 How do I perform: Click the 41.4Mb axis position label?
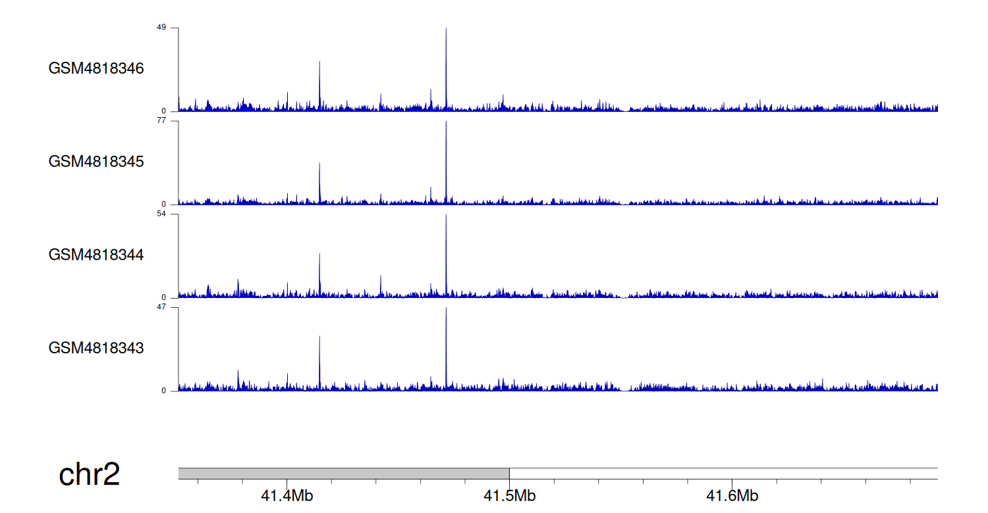(x=287, y=496)
